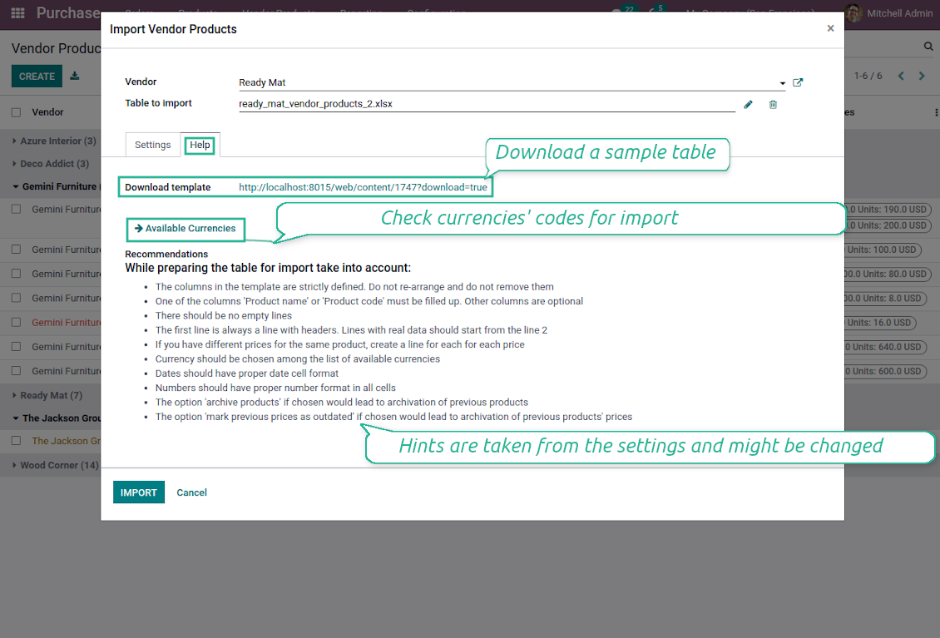Click the pencil icon to edit uploaded file
940x638 pixels.
pos(748,104)
